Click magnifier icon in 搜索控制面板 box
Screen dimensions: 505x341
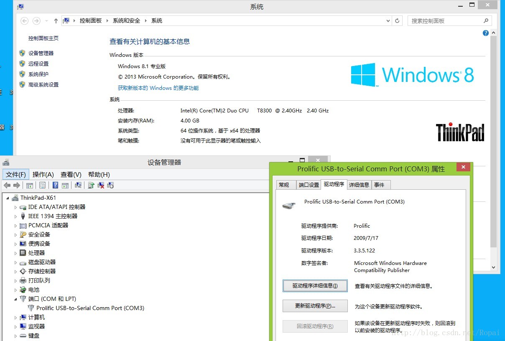tap(486, 20)
